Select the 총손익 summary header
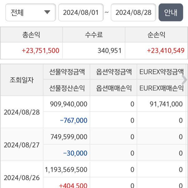Screen dimensions: 188x188 point(31,34)
